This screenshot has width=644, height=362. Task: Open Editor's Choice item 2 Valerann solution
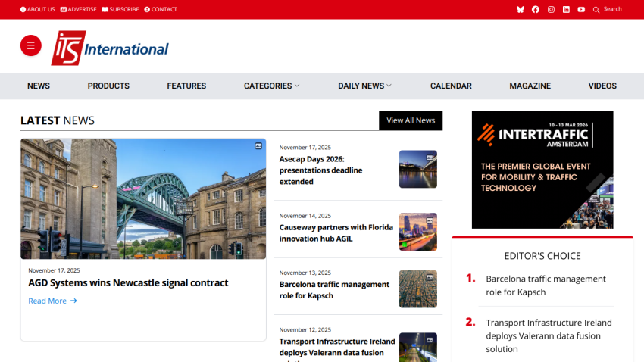click(549, 335)
